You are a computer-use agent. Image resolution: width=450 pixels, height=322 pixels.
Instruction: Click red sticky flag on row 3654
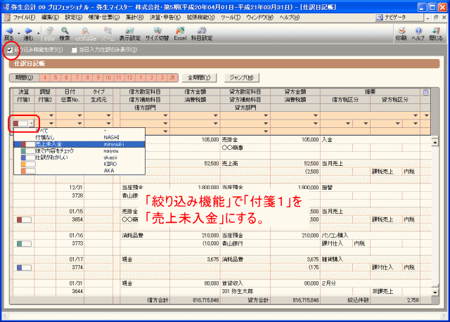[x=24, y=220]
